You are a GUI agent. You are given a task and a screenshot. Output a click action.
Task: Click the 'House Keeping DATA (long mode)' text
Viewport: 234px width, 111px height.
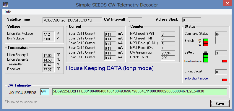(110, 68)
